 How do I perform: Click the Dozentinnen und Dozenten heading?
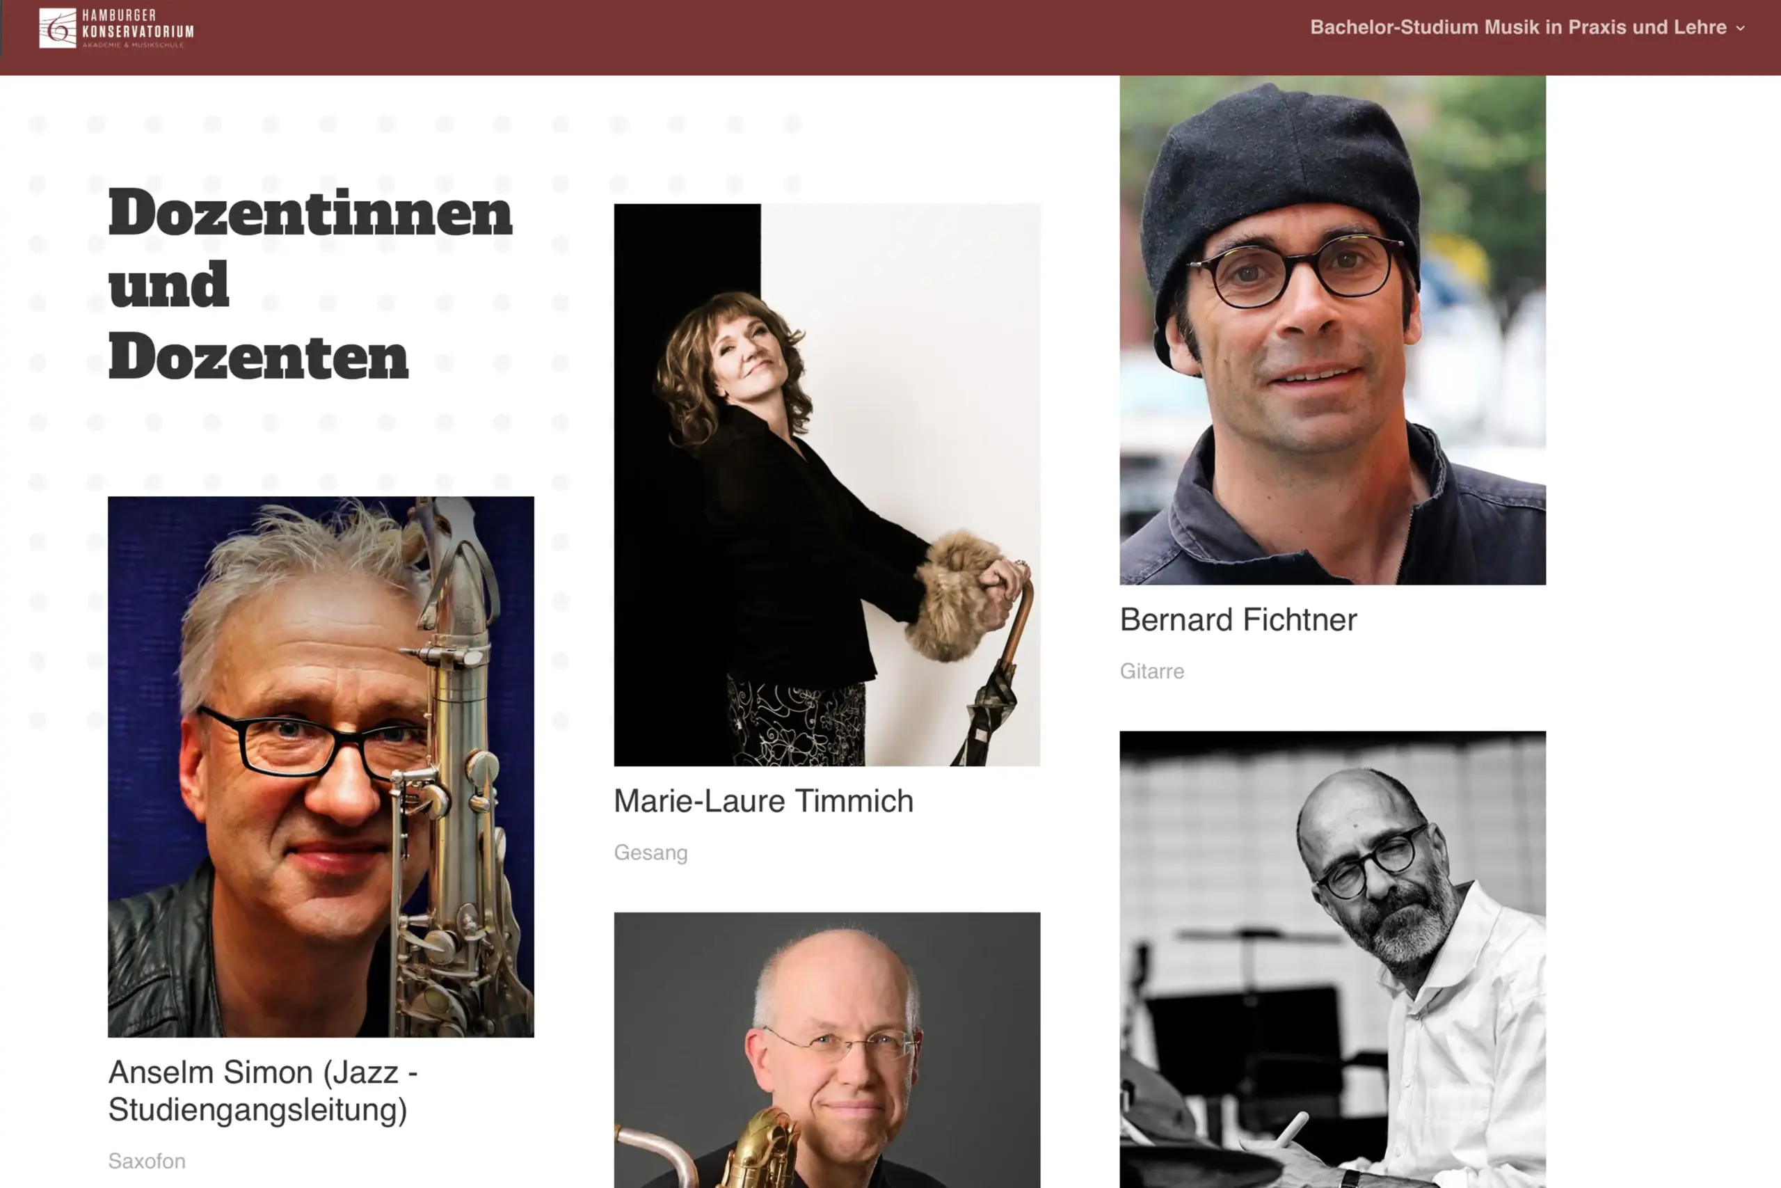coord(310,284)
